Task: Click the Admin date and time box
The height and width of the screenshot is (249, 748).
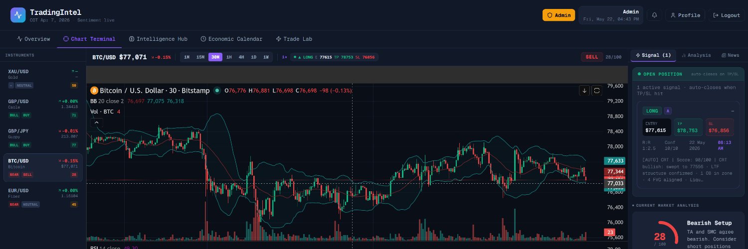Action: click(x=611, y=15)
